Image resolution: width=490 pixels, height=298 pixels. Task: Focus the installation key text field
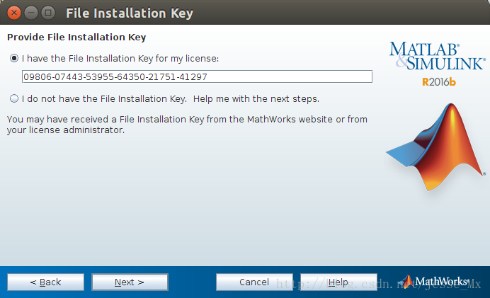pos(197,76)
